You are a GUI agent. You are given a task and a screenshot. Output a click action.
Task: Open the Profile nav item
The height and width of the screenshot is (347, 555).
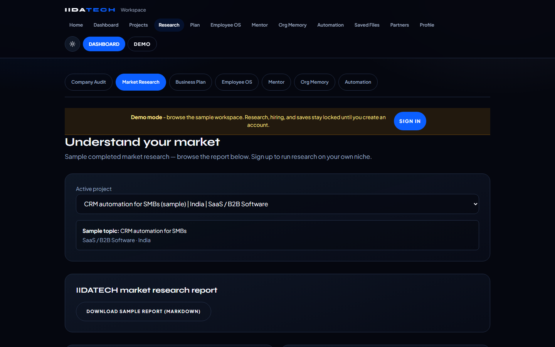tap(427, 25)
